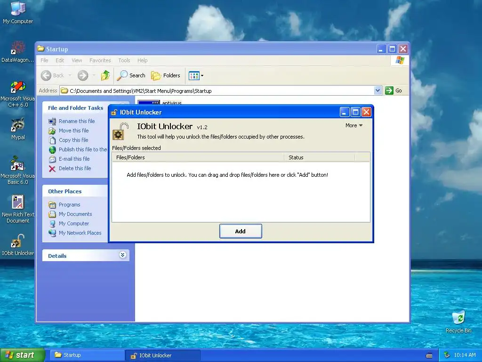The height and width of the screenshot is (362, 482).
Task: Click Publish this file to the Web
Action: (x=83, y=149)
